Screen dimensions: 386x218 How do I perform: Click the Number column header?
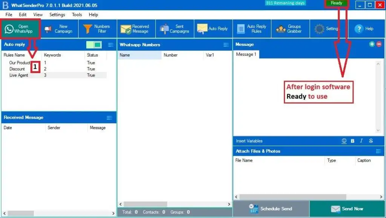[x=183, y=55]
